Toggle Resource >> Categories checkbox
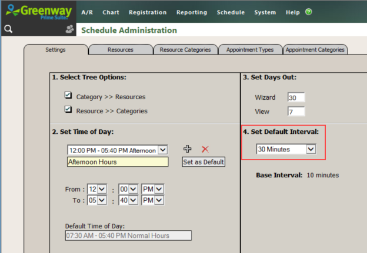 68,110
